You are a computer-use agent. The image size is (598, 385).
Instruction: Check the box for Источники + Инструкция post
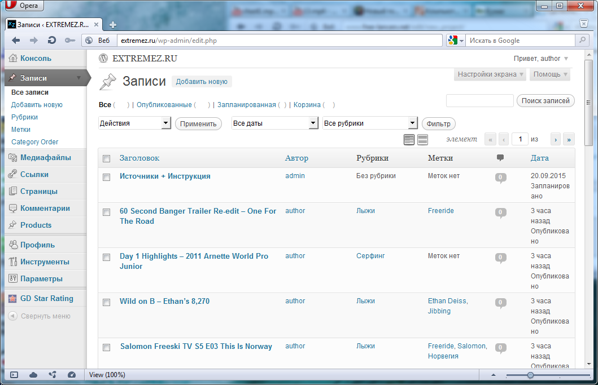coord(106,177)
